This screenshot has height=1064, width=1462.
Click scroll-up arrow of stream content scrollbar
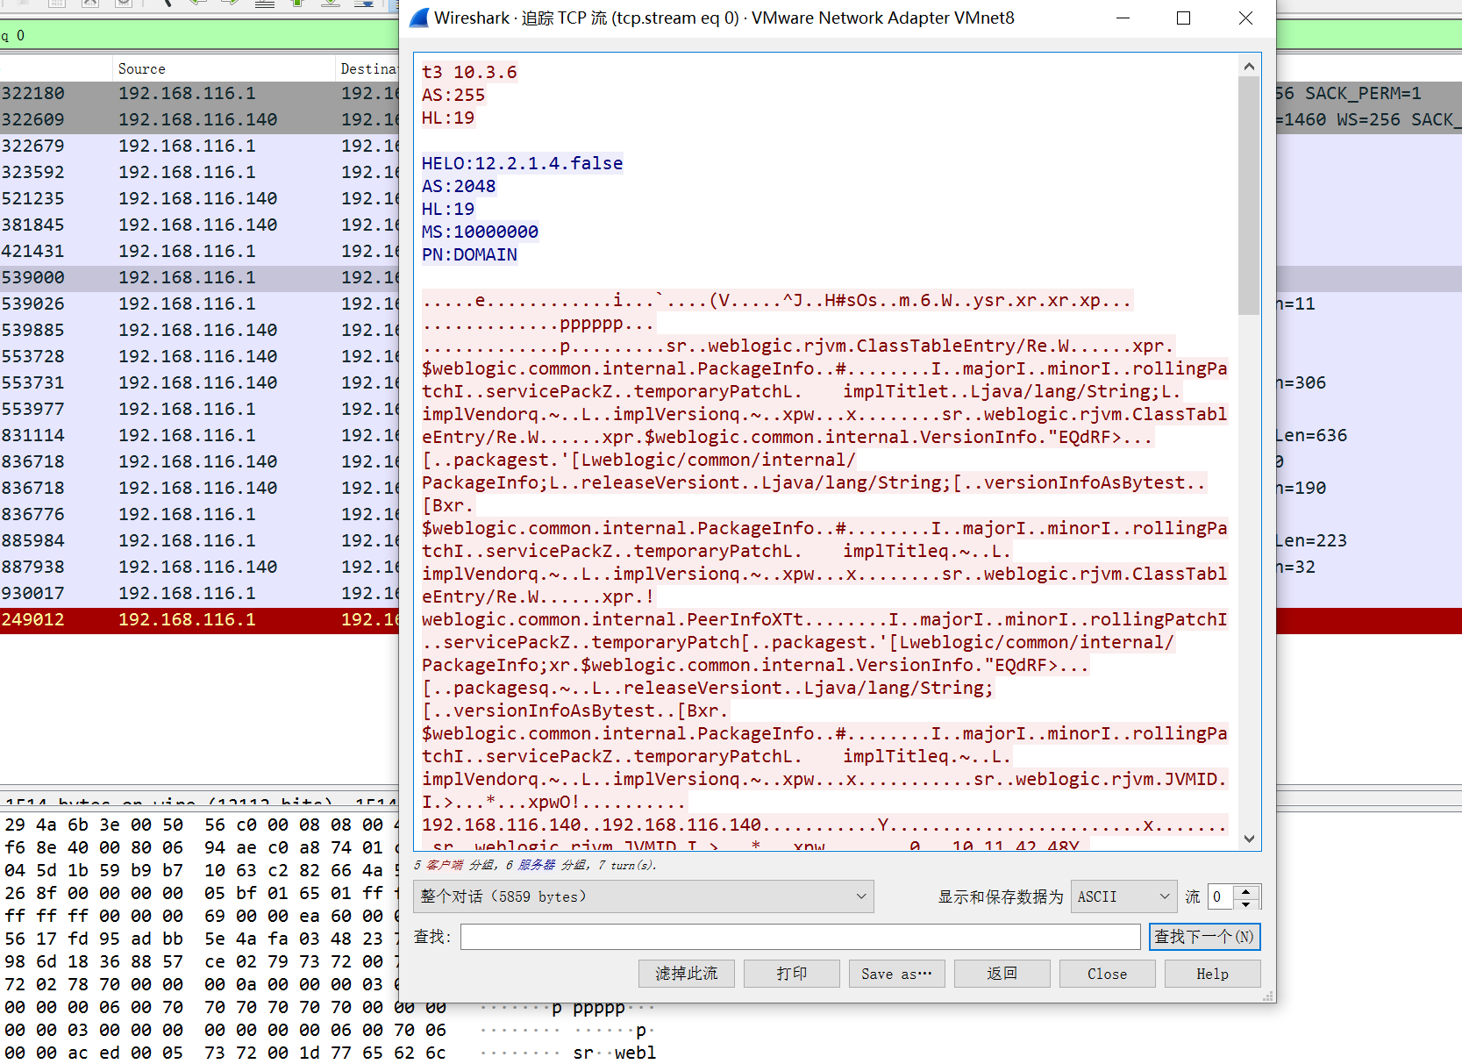(1249, 66)
